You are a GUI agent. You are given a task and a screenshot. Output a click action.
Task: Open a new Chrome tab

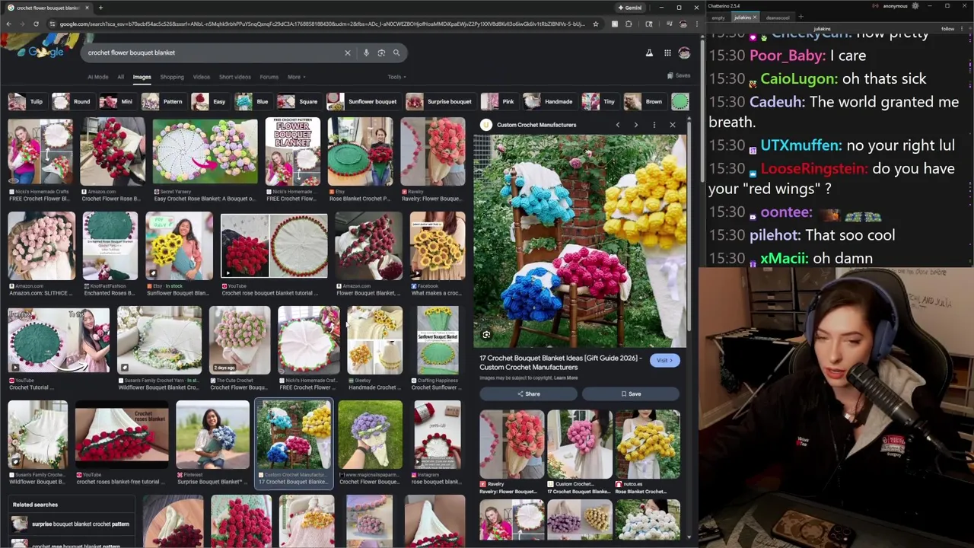(100, 8)
